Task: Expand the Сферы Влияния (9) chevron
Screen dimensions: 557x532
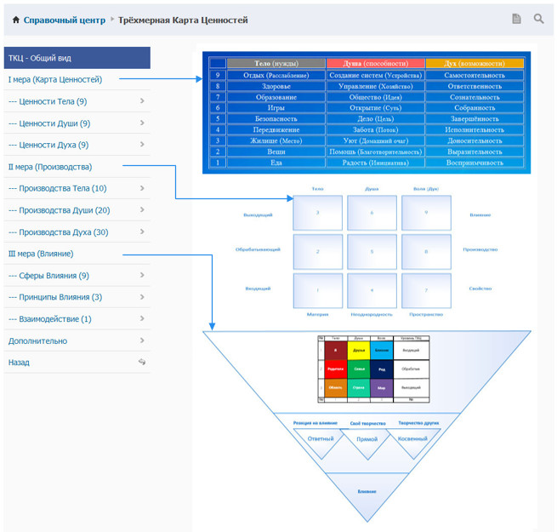Action: 142,275
